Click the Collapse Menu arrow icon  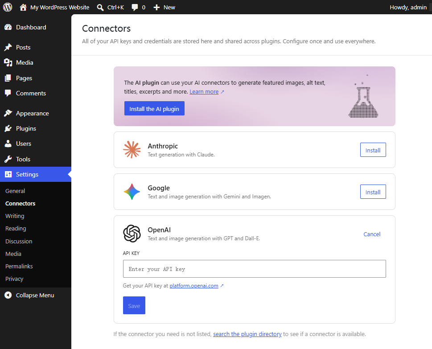coord(8,295)
